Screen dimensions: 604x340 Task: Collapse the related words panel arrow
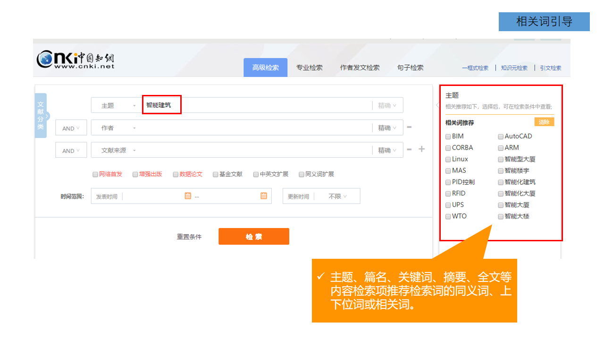[x=437, y=105]
